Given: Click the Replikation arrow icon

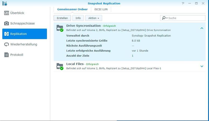Looking at the screenshot, I should tap(6, 34).
